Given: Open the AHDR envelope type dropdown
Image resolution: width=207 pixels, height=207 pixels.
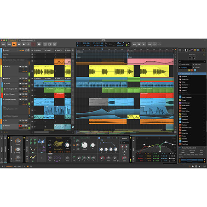Looking at the screenshot, I should point(113,138).
